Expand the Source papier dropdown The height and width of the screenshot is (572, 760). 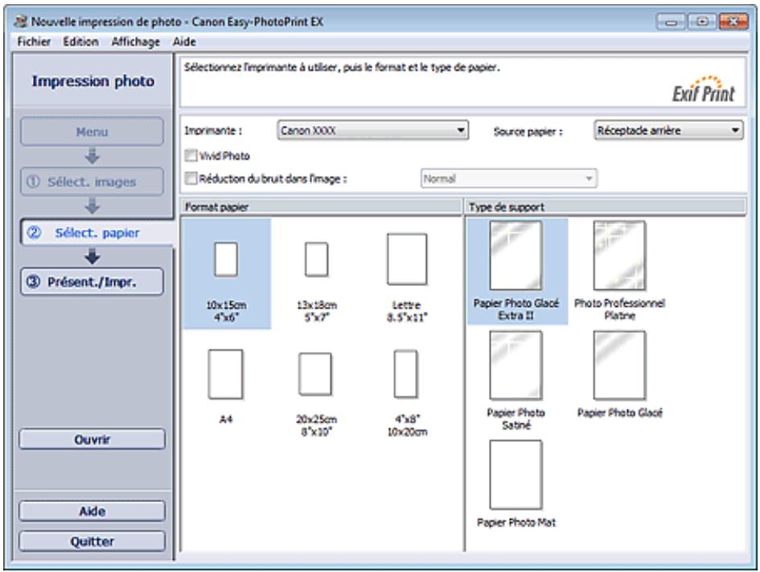(x=668, y=130)
